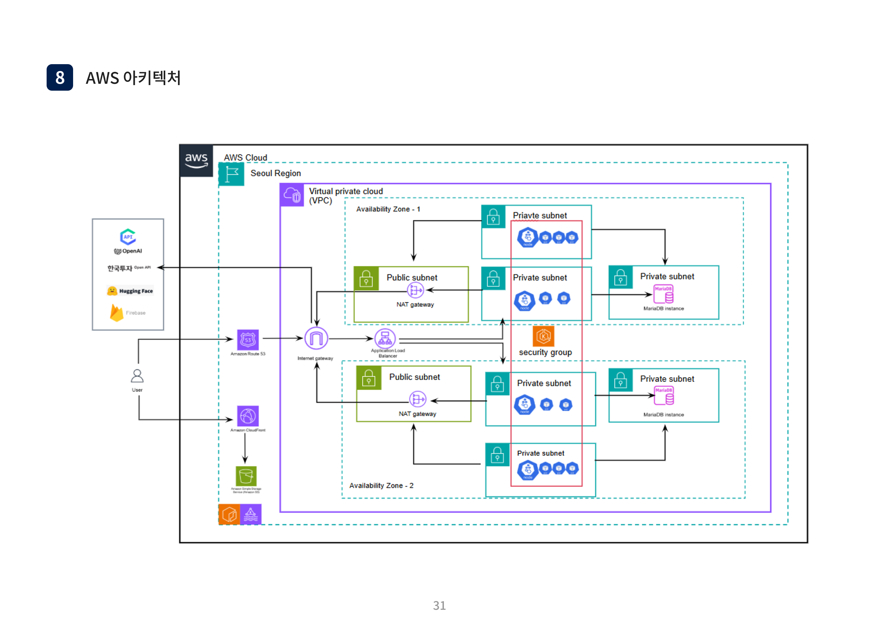Click the NAT gateway icon in Zone 2
Image resolution: width=892 pixels, height=631 pixels.
pos(418,399)
